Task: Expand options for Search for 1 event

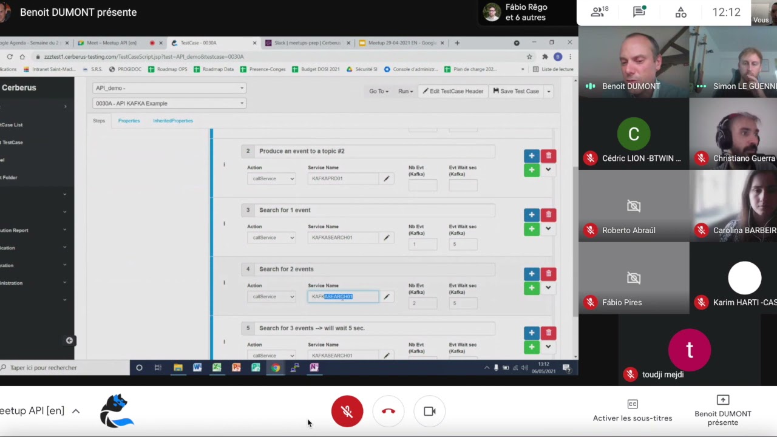Action: pos(548,229)
